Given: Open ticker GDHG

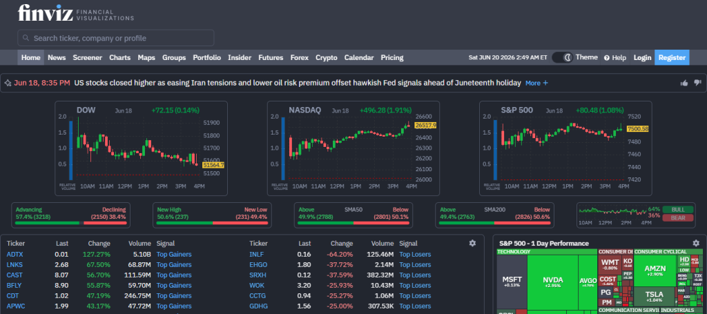Looking at the screenshot, I should [x=258, y=306].
